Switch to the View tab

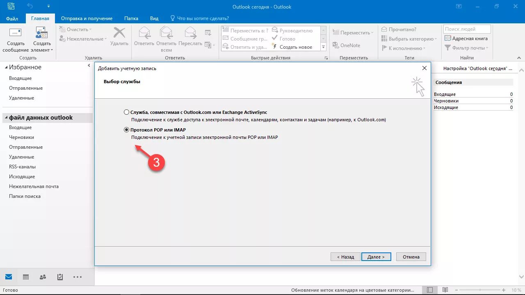click(x=154, y=18)
